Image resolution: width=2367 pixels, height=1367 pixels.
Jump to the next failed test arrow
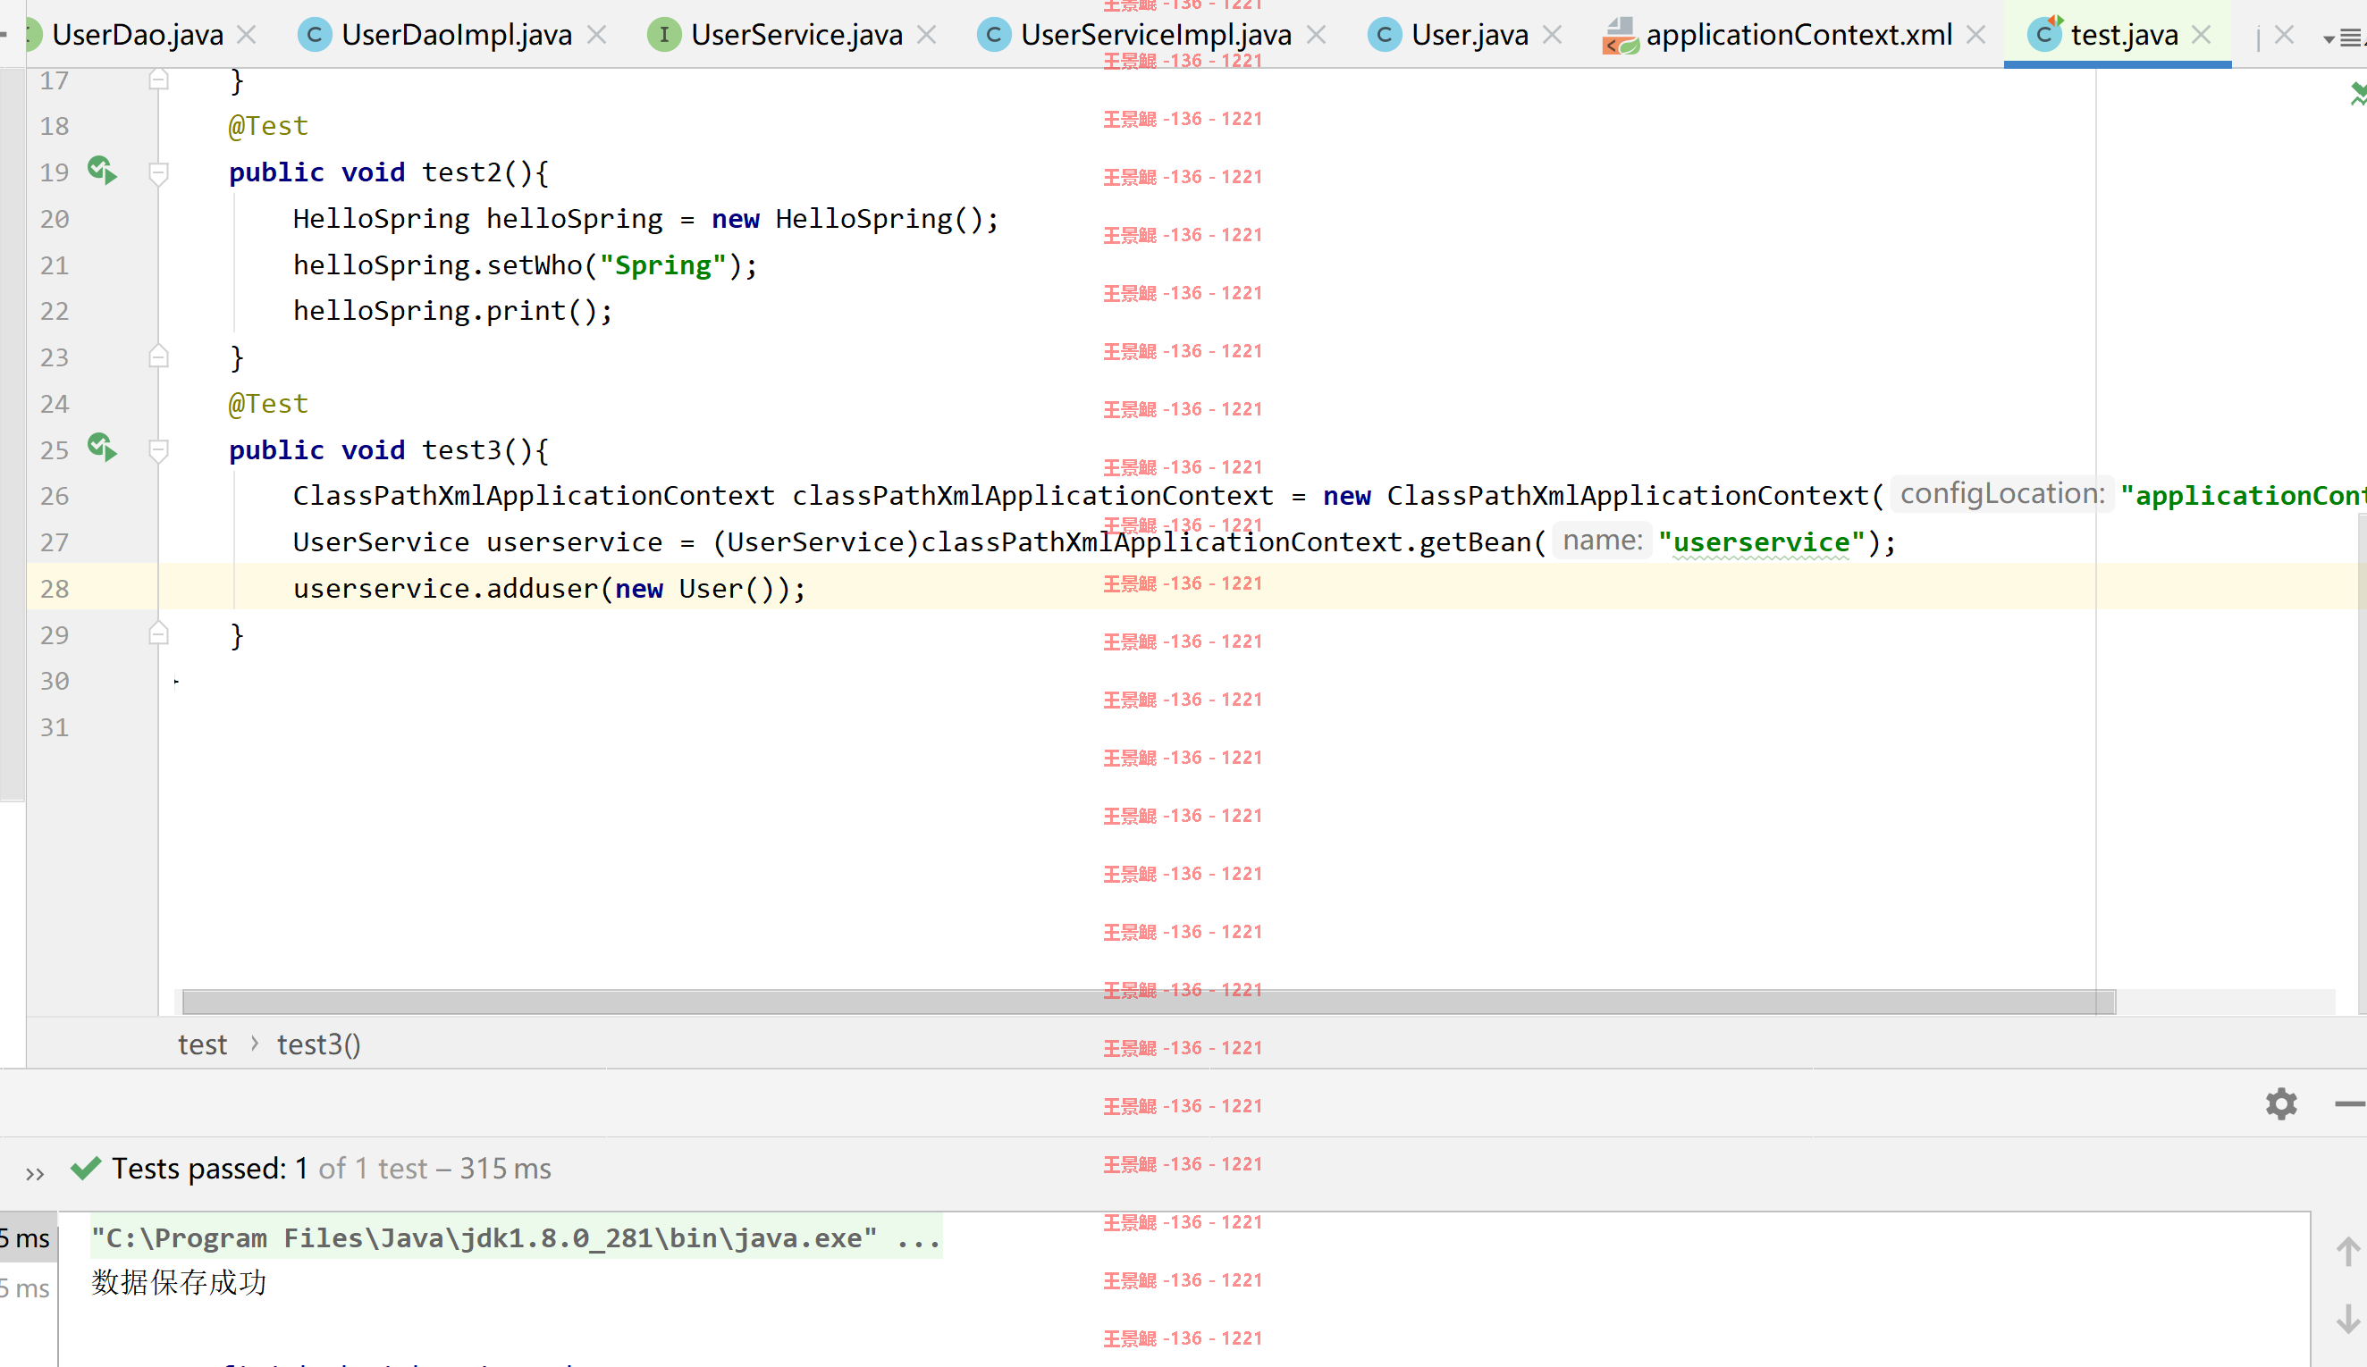pos(2347,1318)
